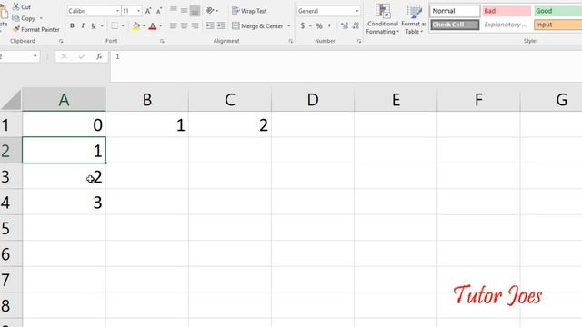The height and width of the screenshot is (327, 582).
Task: Open the Number format dialog launcher
Action: pyautogui.click(x=359, y=41)
